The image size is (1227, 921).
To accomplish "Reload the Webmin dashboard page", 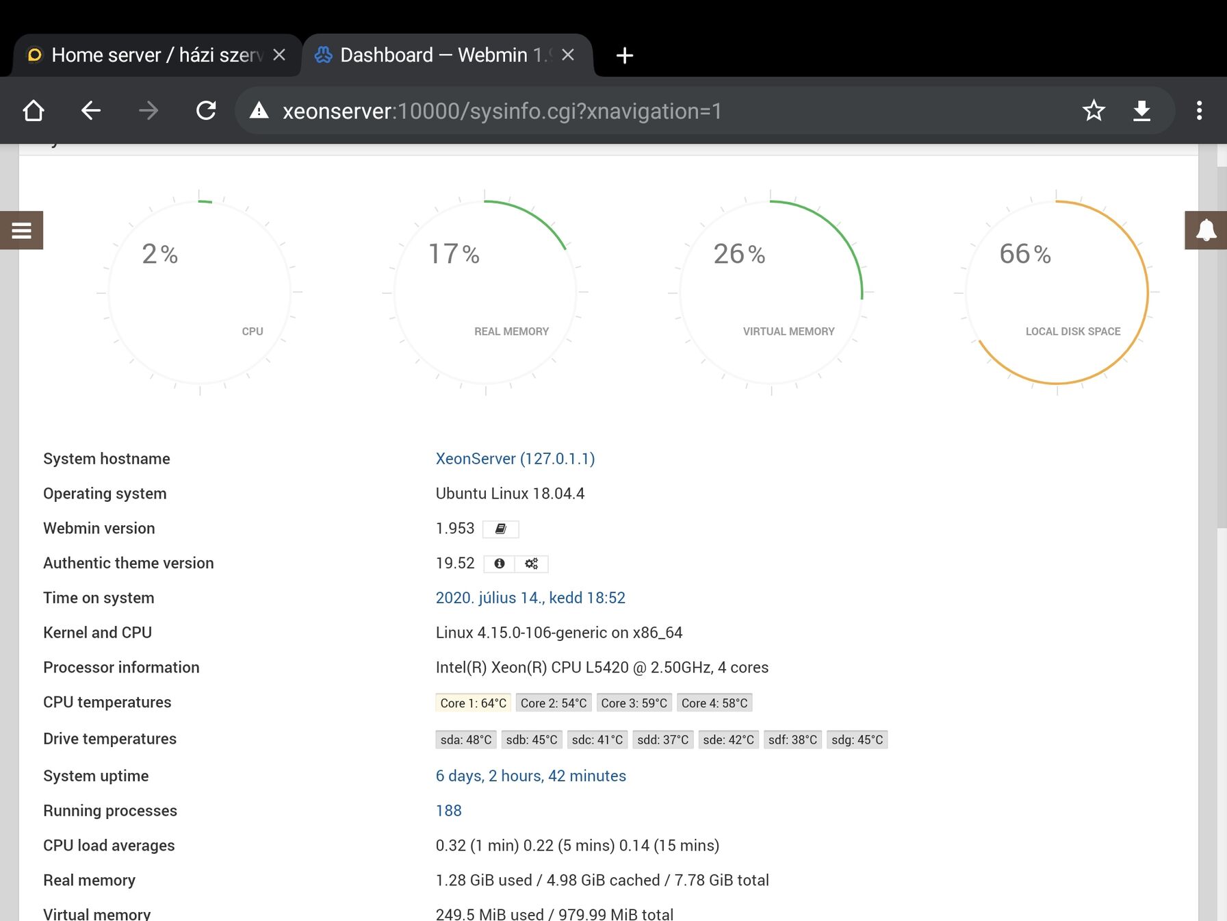I will tap(206, 110).
